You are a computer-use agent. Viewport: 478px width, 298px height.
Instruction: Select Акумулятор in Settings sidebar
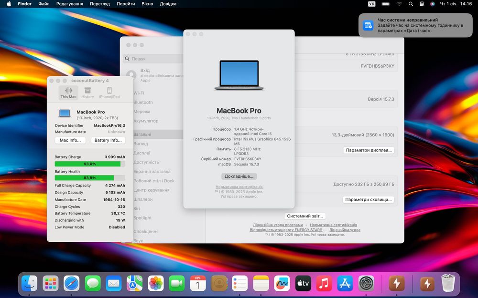point(146,121)
